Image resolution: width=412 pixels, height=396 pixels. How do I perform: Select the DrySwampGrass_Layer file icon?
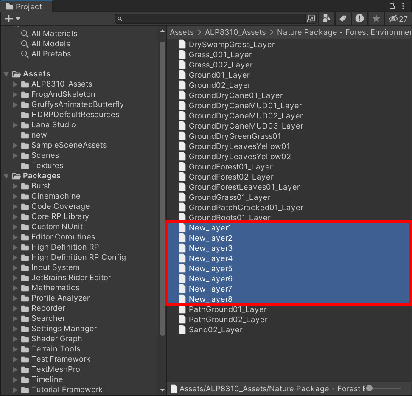coord(182,45)
